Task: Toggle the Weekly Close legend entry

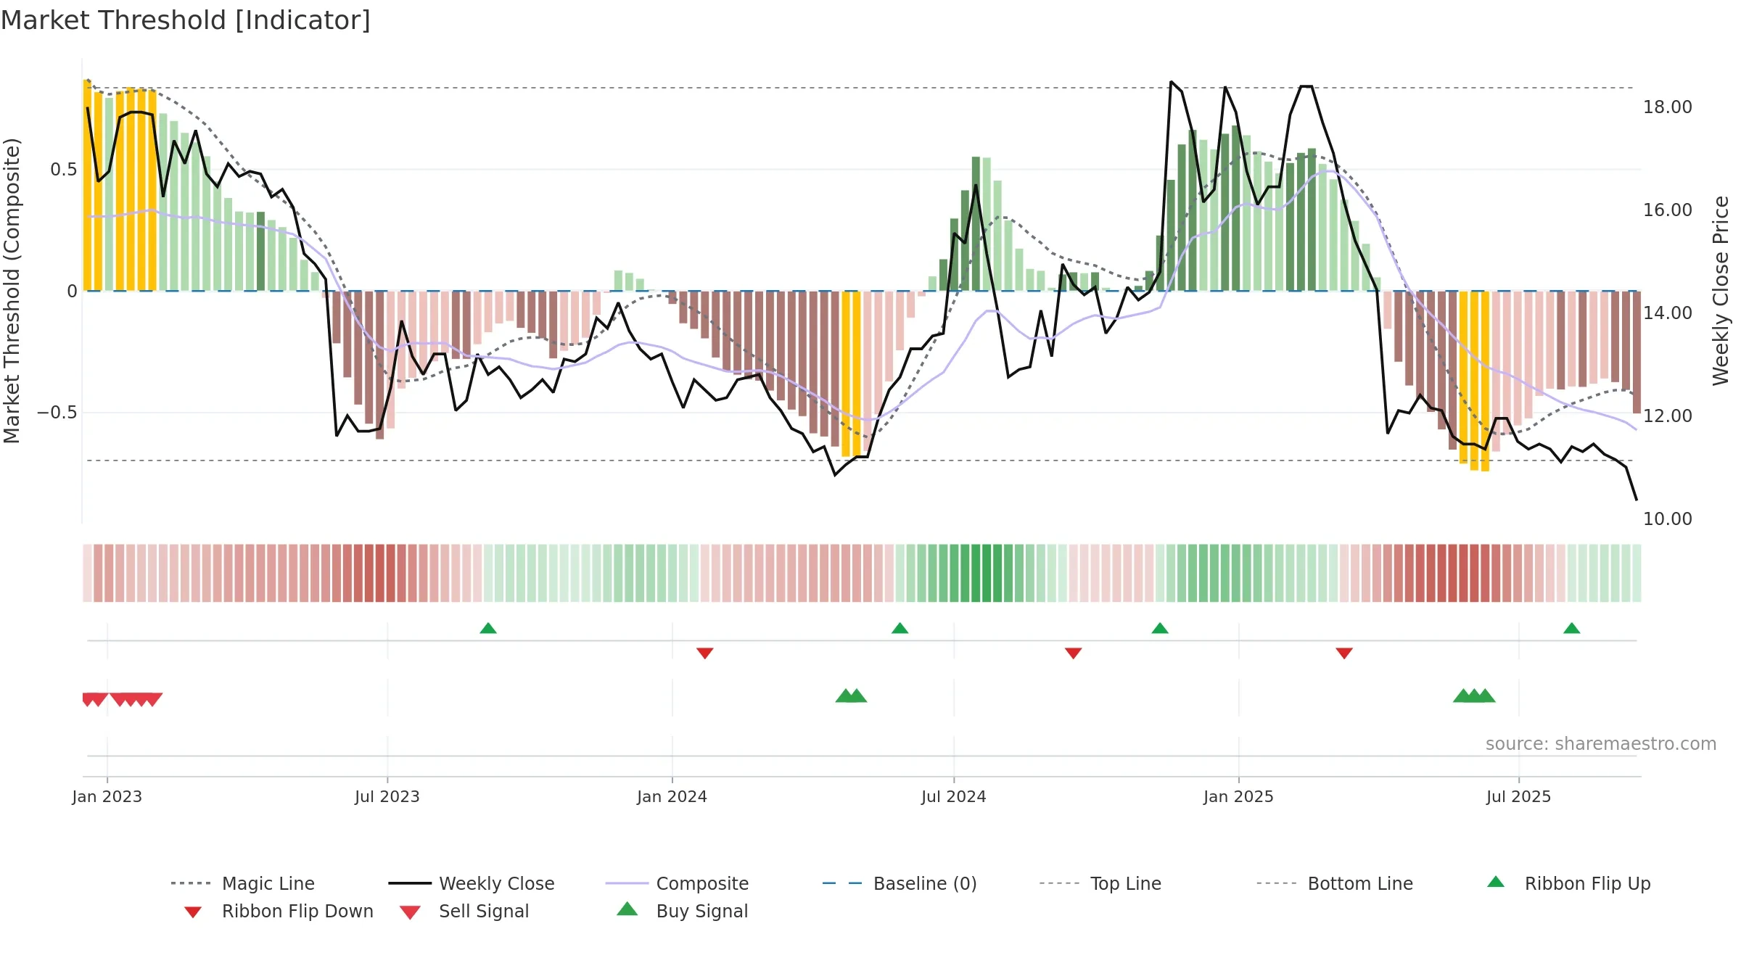Action: click(x=472, y=883)
